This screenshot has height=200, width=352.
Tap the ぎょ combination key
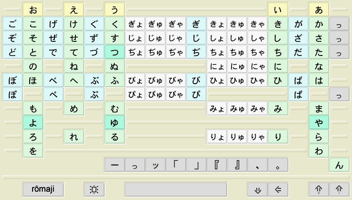pyautogui.click(x=135, y=24)
